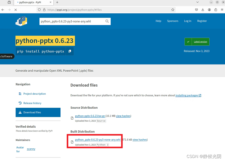This screenshot has height=161, width=225.
Task: Click the Download files heading
Action: click(x=84, y=85)
